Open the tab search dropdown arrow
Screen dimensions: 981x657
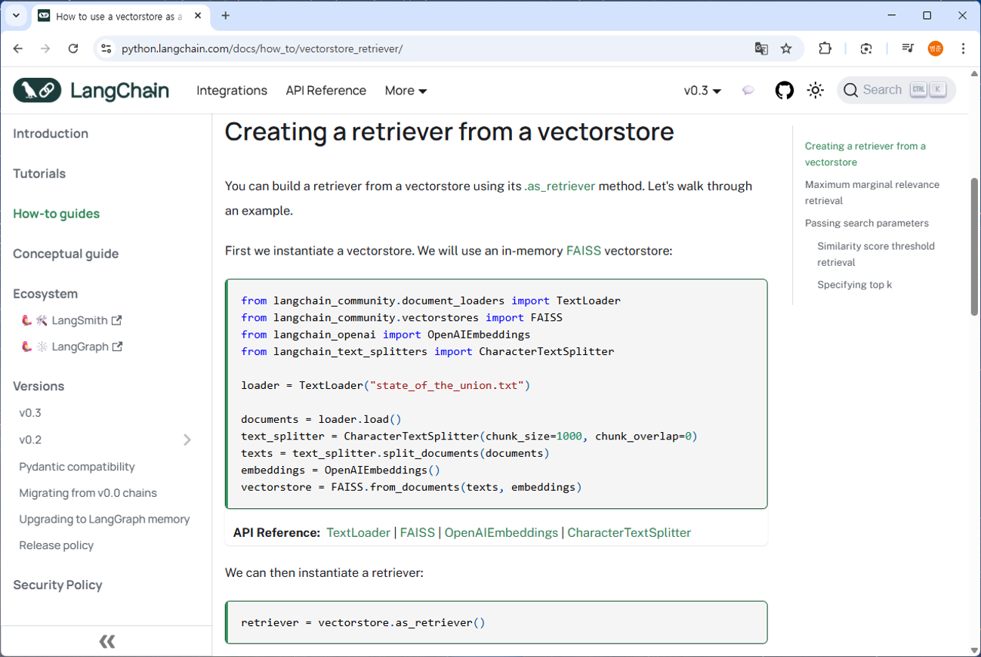point(16,15)
